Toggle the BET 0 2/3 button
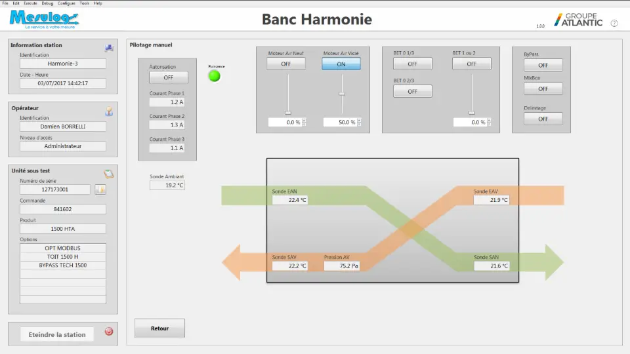Screen dimensions: 630x354 click(413, 92)
